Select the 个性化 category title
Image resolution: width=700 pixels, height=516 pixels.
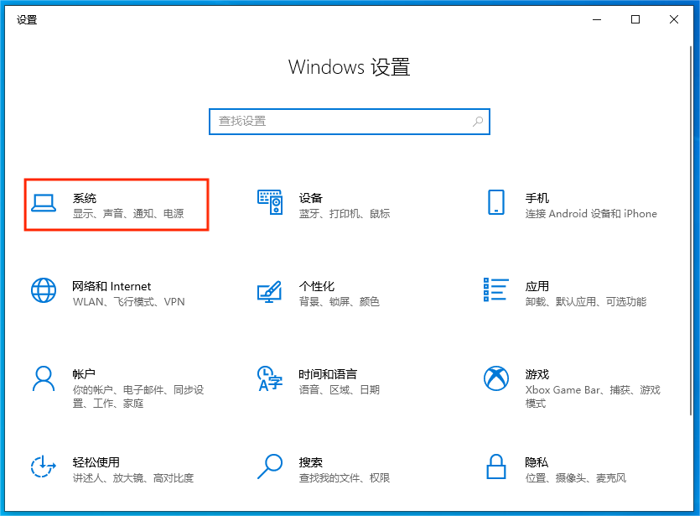317,286
